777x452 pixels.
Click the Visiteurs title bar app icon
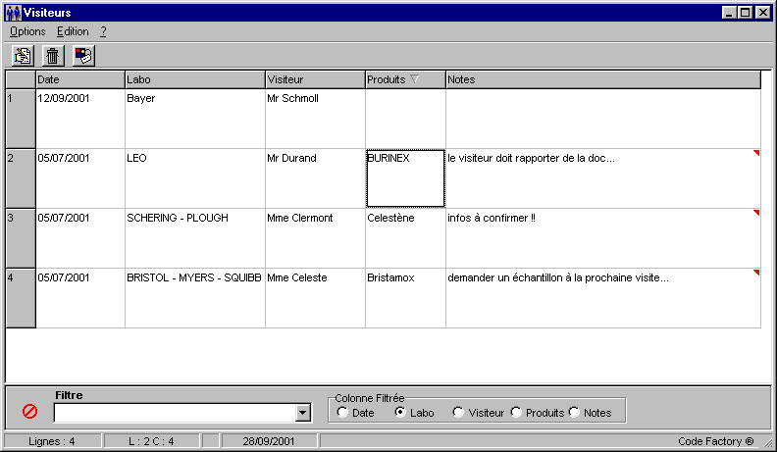tap(13, 13)
